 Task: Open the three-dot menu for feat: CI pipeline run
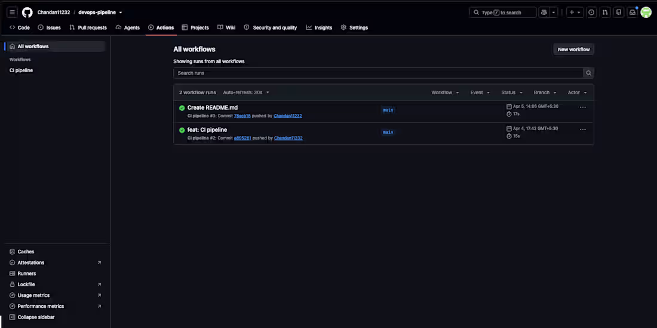point(582,129)
